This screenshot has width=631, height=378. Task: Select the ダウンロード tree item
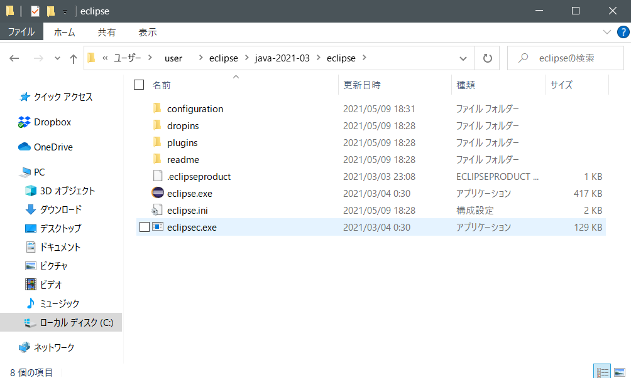[61, 209]
